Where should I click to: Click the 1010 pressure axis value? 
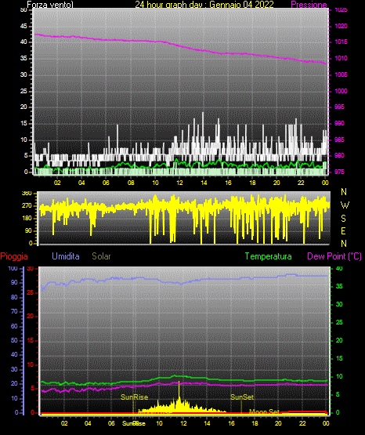(x=341, y=58)
